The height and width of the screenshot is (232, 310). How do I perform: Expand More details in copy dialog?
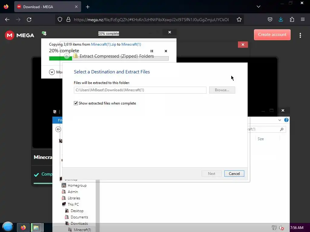(52, 72)
